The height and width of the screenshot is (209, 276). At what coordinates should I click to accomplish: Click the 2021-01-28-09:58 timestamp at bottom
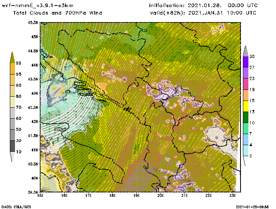252,207
